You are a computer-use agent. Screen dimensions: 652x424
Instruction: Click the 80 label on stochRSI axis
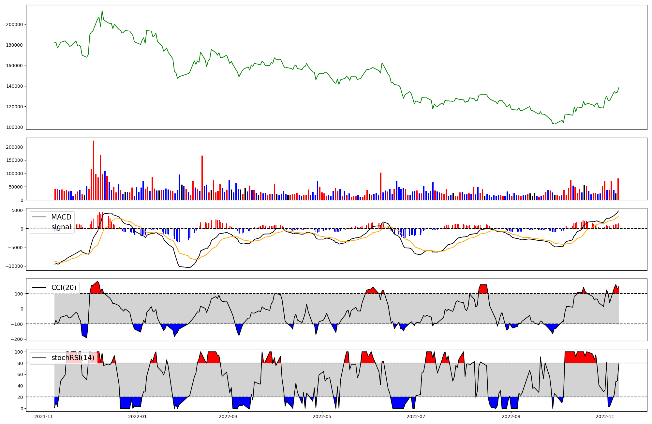tap(20, 363)
